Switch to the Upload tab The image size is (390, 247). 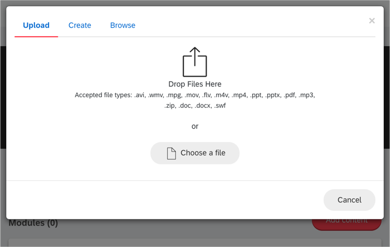pyautogui.click(x=36, y=26)
